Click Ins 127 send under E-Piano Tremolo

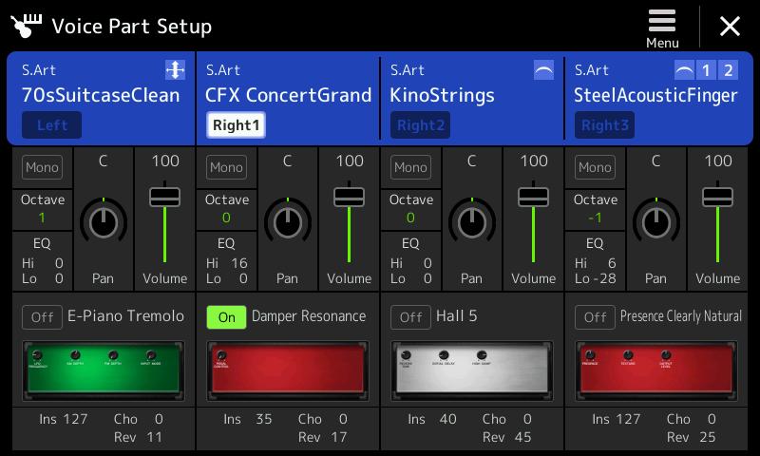point(64,419)
